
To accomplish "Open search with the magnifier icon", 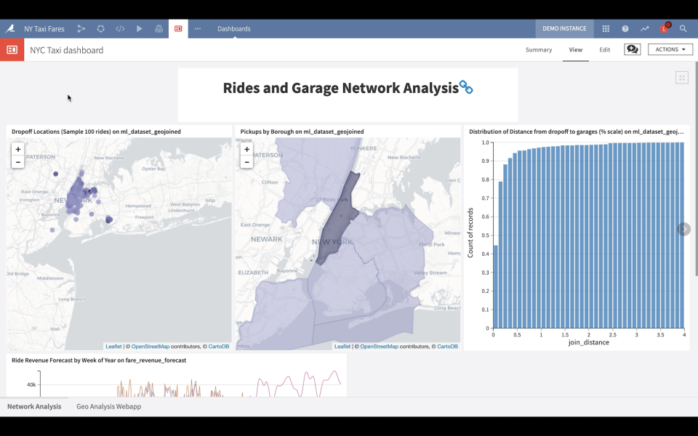I will coord(683,28).
